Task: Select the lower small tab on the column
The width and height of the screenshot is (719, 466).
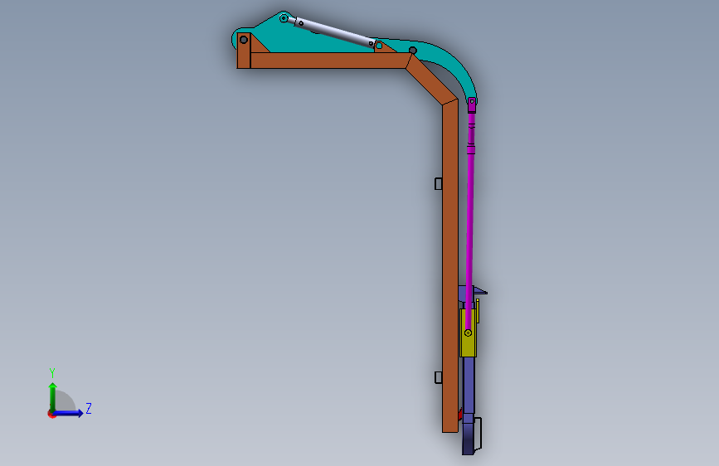Action: coord(439,377)
